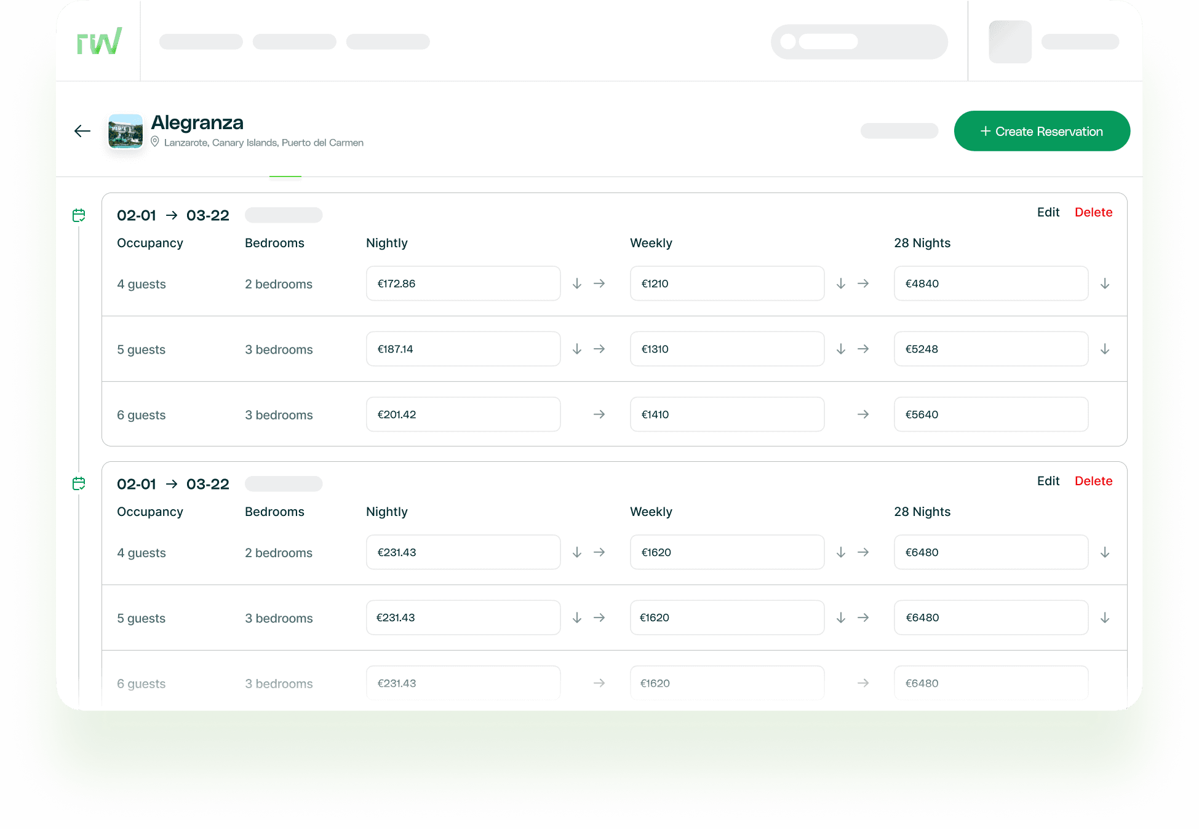Click the right arrow beside weekly €1310
The width and height of the screenshot is (1199, 829).
tap(863, 349)
